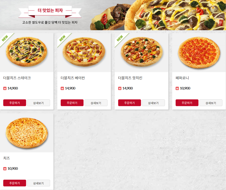Image resolution: width=226 pixels, height=190 pixels.
Task: Click the M size icon for 치즈 pizza
Action: [x=5, y=169]
